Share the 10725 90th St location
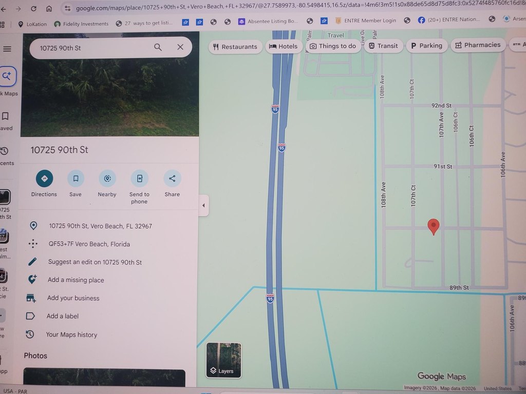 [x=172, y=179]
